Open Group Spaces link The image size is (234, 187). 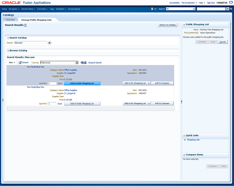[x=74, y=9]
